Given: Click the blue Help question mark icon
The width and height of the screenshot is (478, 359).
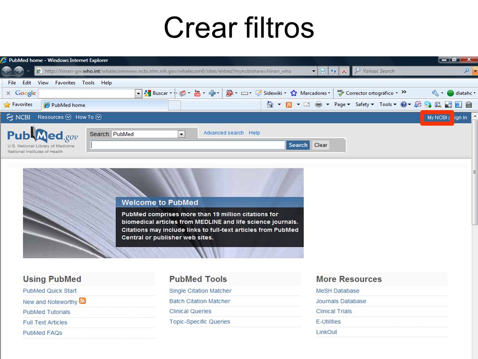Looking at the screenshot, I should click(x=404, y=105).
